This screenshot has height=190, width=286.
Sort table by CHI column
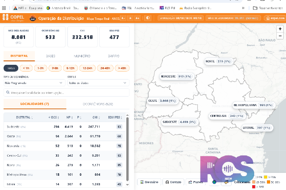click(96, 117)
